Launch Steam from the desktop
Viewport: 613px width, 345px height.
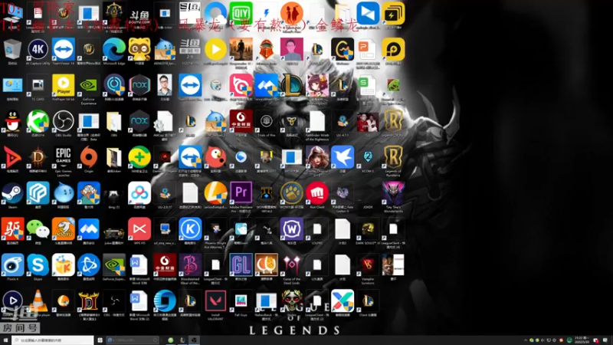tap(12, 193)
